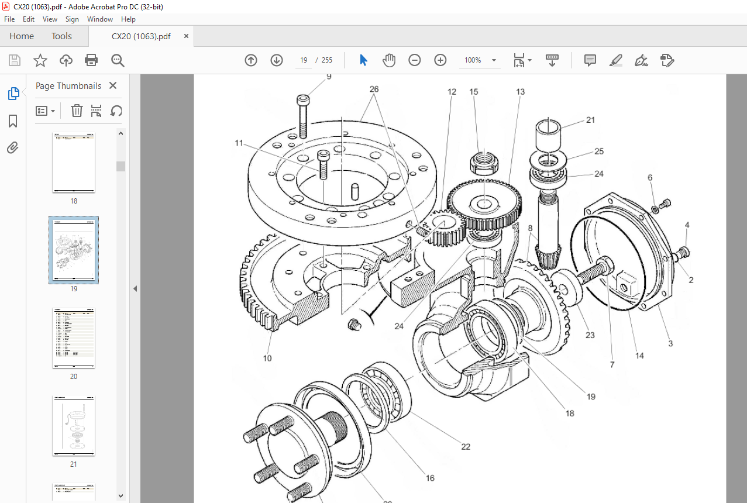Open Page Thumbnails panel in sidebar
This screenshot has width=747, height=503.
click(x=13, y=93)
